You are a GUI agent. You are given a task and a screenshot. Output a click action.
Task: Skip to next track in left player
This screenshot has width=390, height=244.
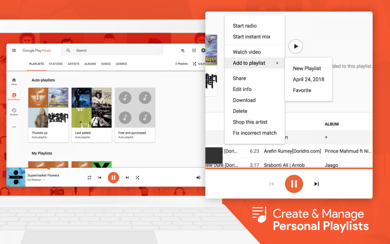(x=127, y=177)
